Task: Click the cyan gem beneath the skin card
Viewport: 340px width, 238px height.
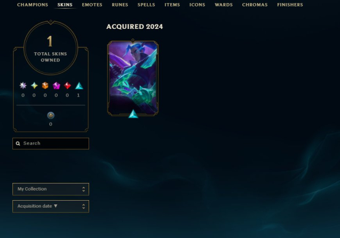Action: pos(133,114)
